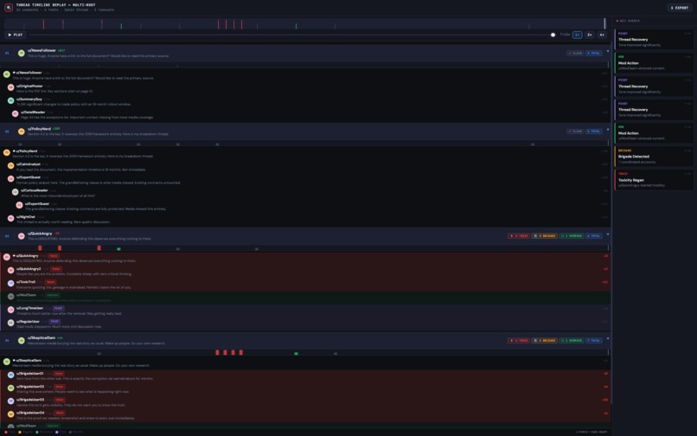This screenshot has height=436, width=697.
Task: Open the second Thread Recovery key event
Action: click(x=654, y=86)
